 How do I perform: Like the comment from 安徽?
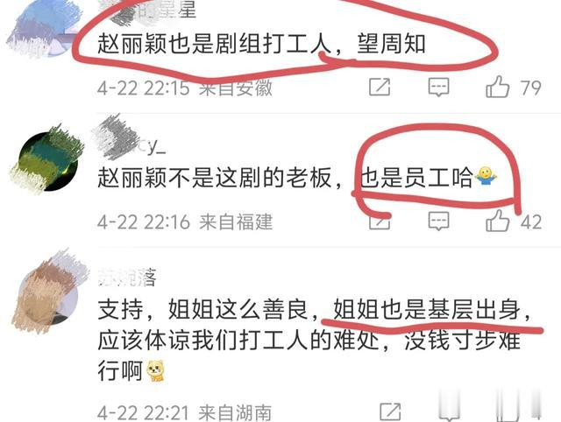[497, 87]
